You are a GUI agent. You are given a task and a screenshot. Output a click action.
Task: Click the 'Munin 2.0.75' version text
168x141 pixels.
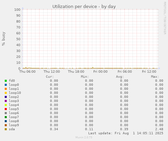84,137
